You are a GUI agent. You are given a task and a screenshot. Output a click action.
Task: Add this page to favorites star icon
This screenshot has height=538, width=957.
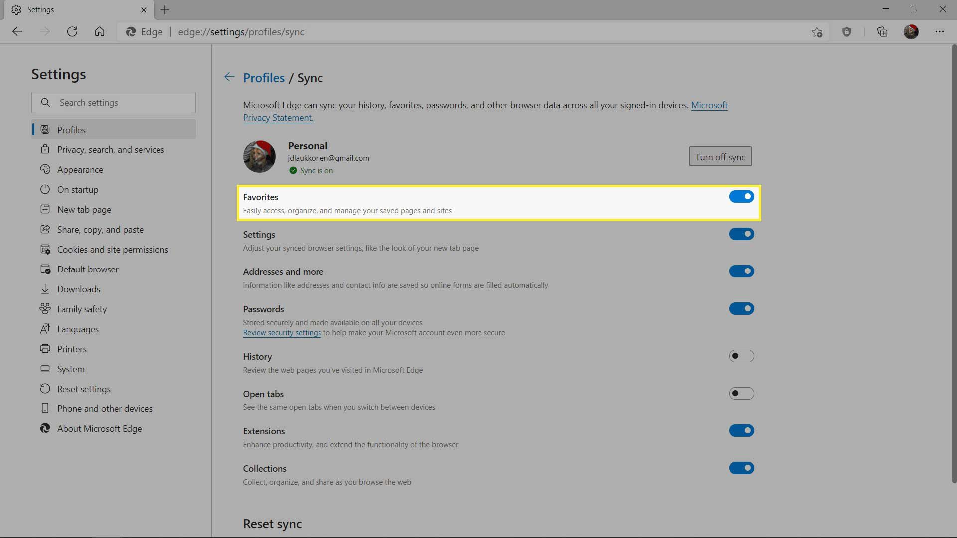coord(817,32)
